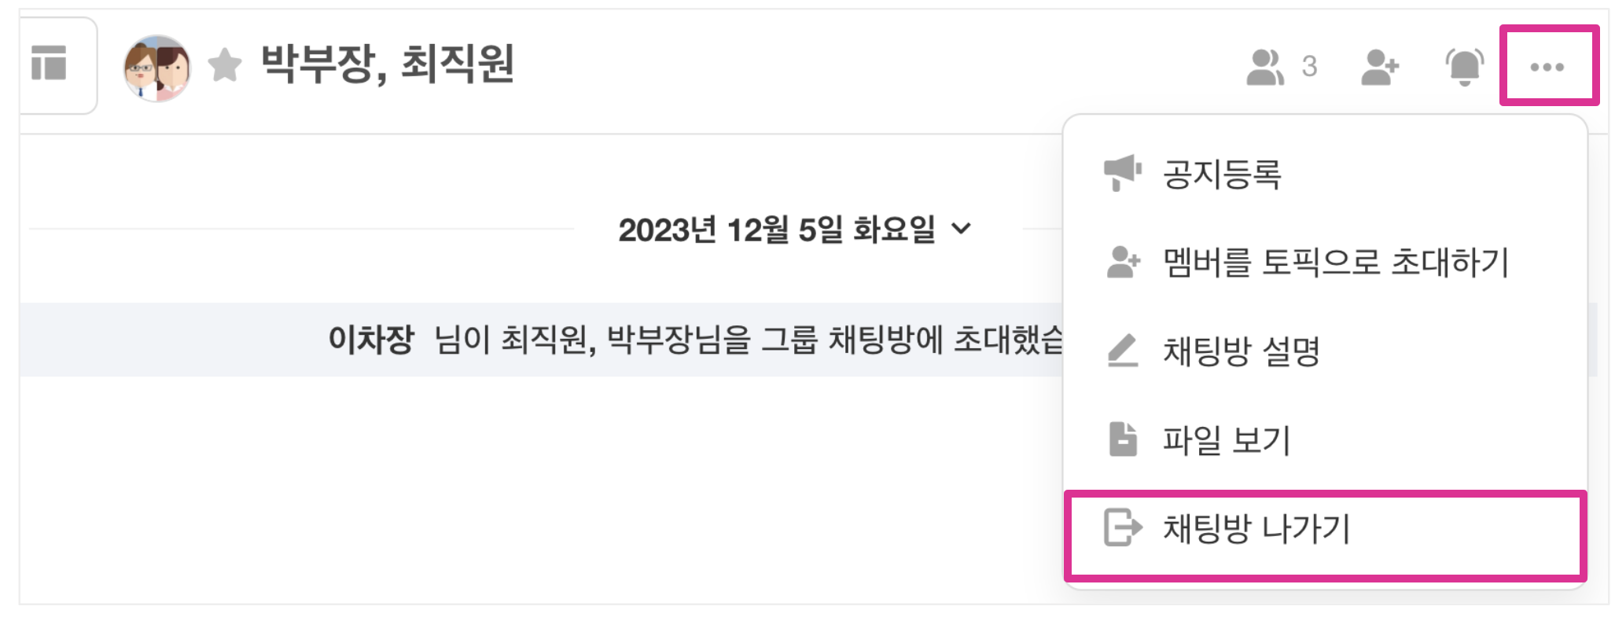Click the member count number 3
1615x621 pixels.
(x=1309, y=67)
